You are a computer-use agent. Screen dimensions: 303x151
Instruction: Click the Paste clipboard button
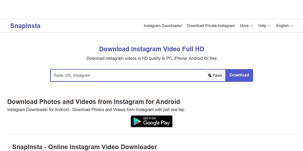215,75
